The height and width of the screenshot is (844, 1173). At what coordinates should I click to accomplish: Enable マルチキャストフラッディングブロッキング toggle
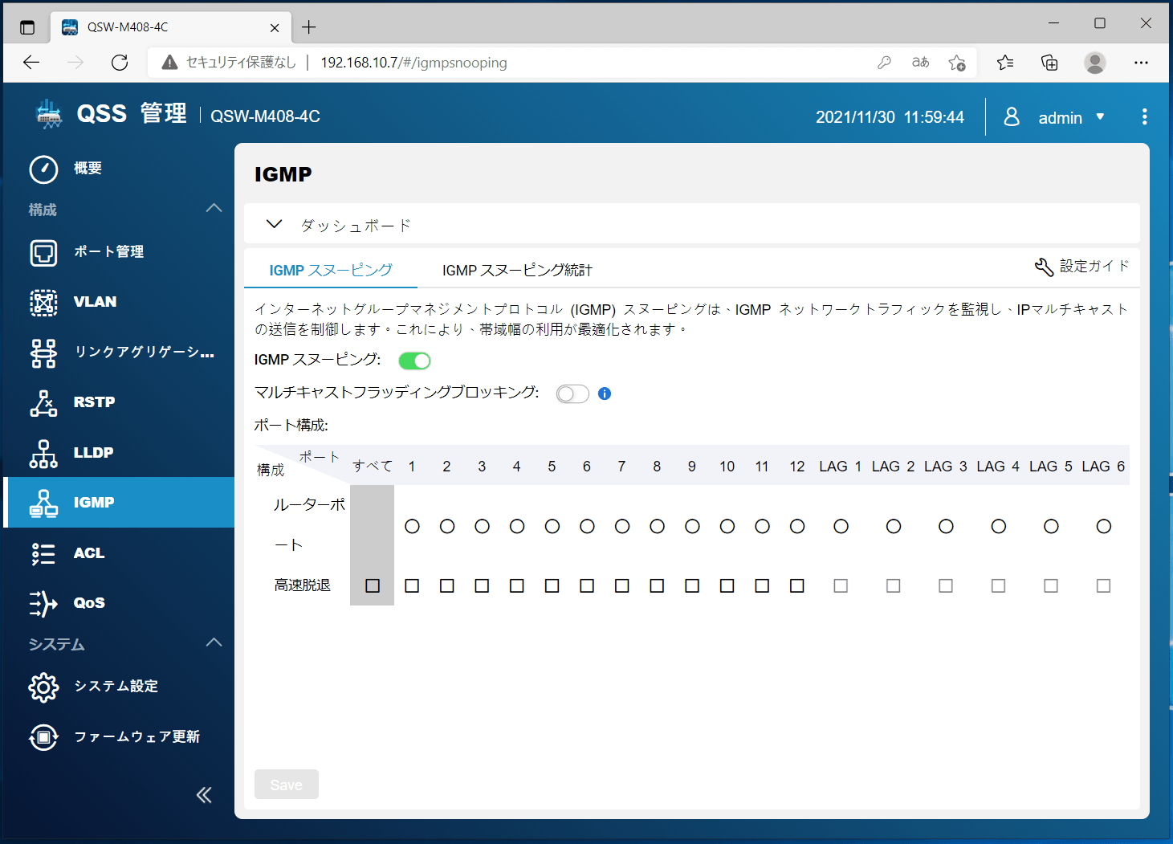[x=572, y=393]
